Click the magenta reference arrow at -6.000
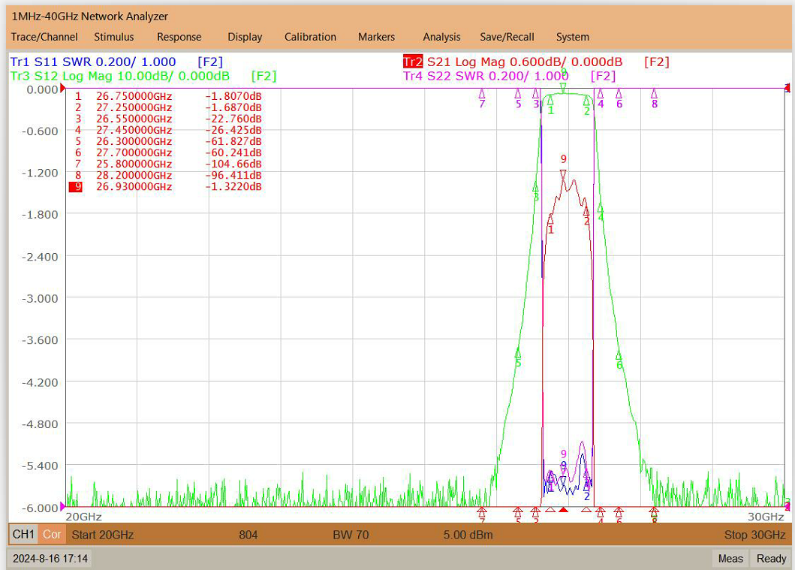 pos(63,506)
